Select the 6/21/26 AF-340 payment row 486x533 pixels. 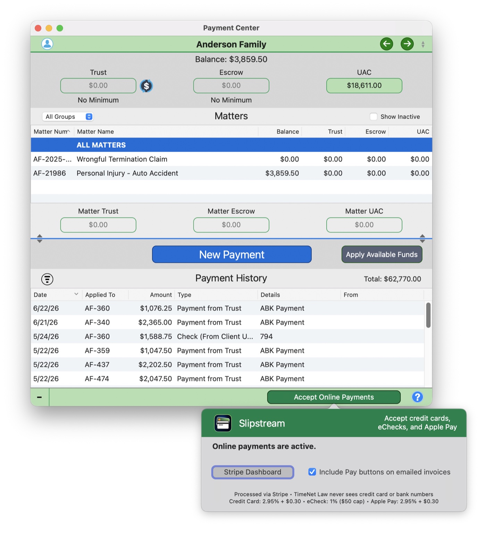pos(228,323)
